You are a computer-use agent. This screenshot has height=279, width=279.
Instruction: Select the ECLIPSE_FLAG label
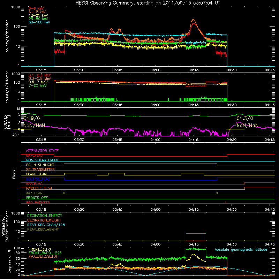(38, 179)
